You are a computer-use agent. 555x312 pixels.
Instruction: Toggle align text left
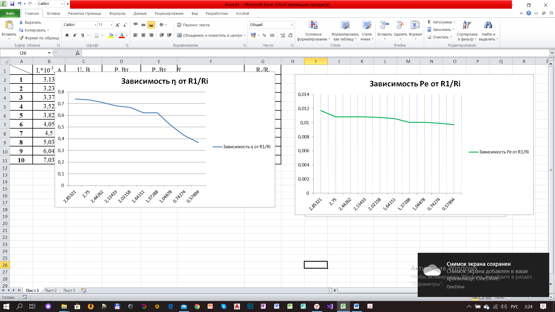(x=135, y=35)
